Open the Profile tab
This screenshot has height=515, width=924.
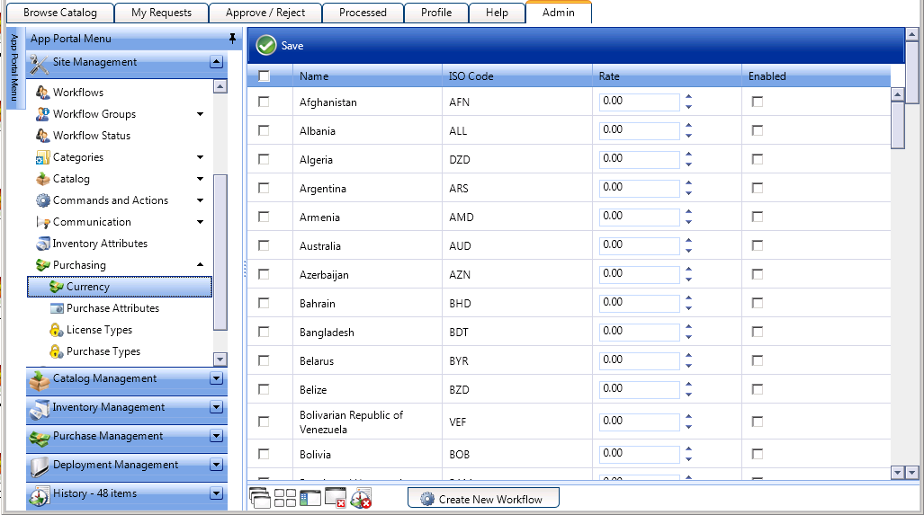pos(436,13)
